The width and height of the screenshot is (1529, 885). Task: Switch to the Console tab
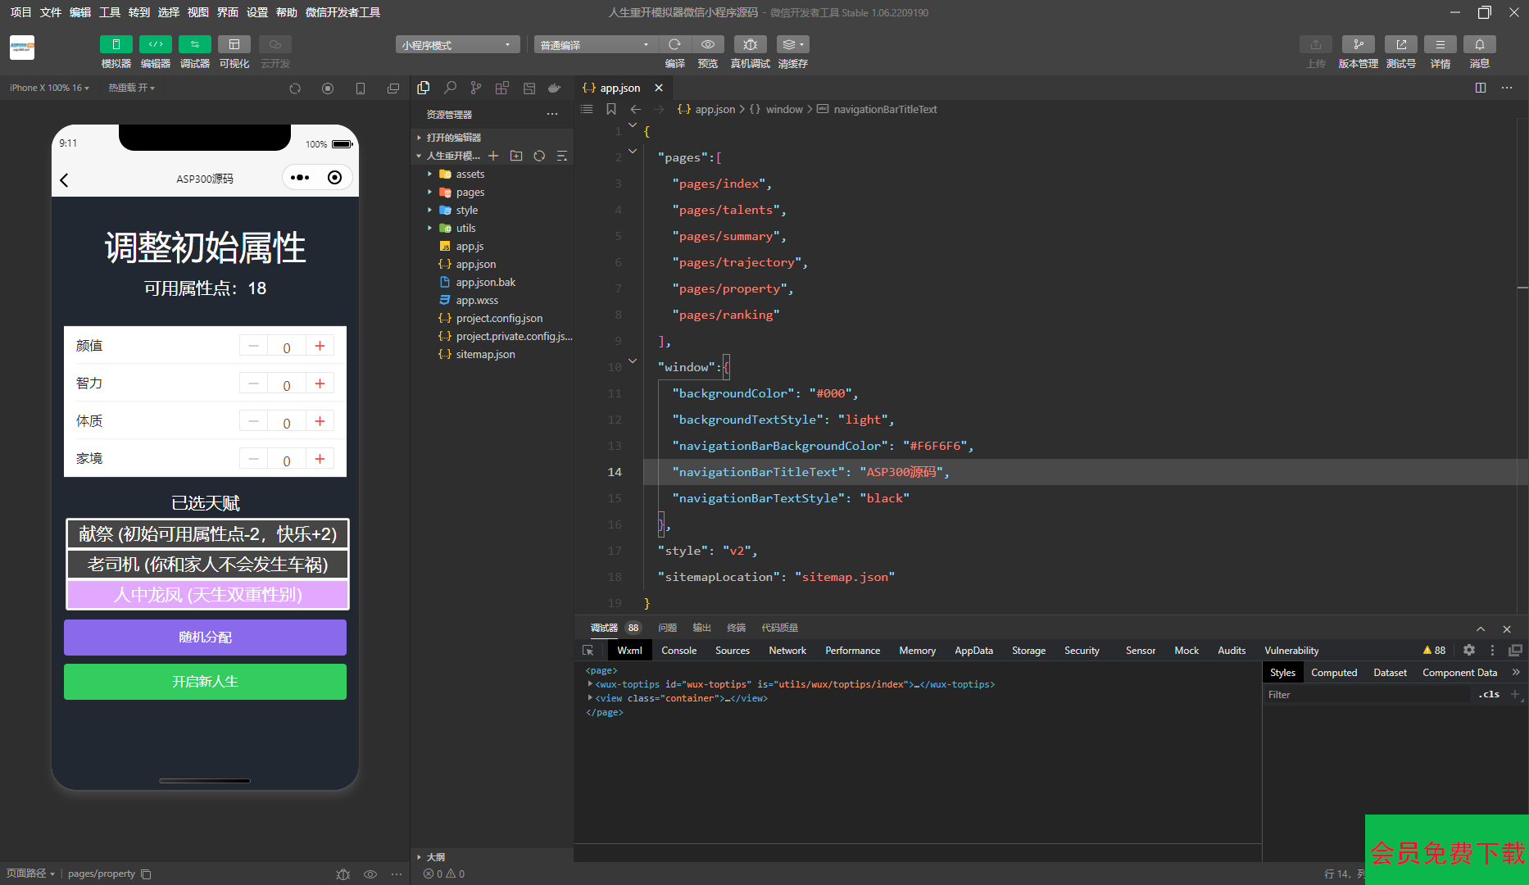click(678, 651)
